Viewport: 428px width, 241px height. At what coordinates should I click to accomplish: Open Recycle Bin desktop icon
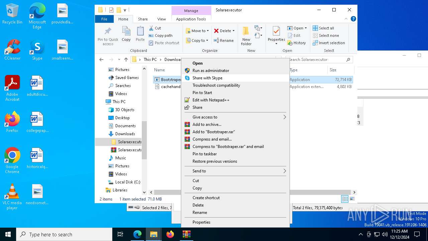[12, 14]
